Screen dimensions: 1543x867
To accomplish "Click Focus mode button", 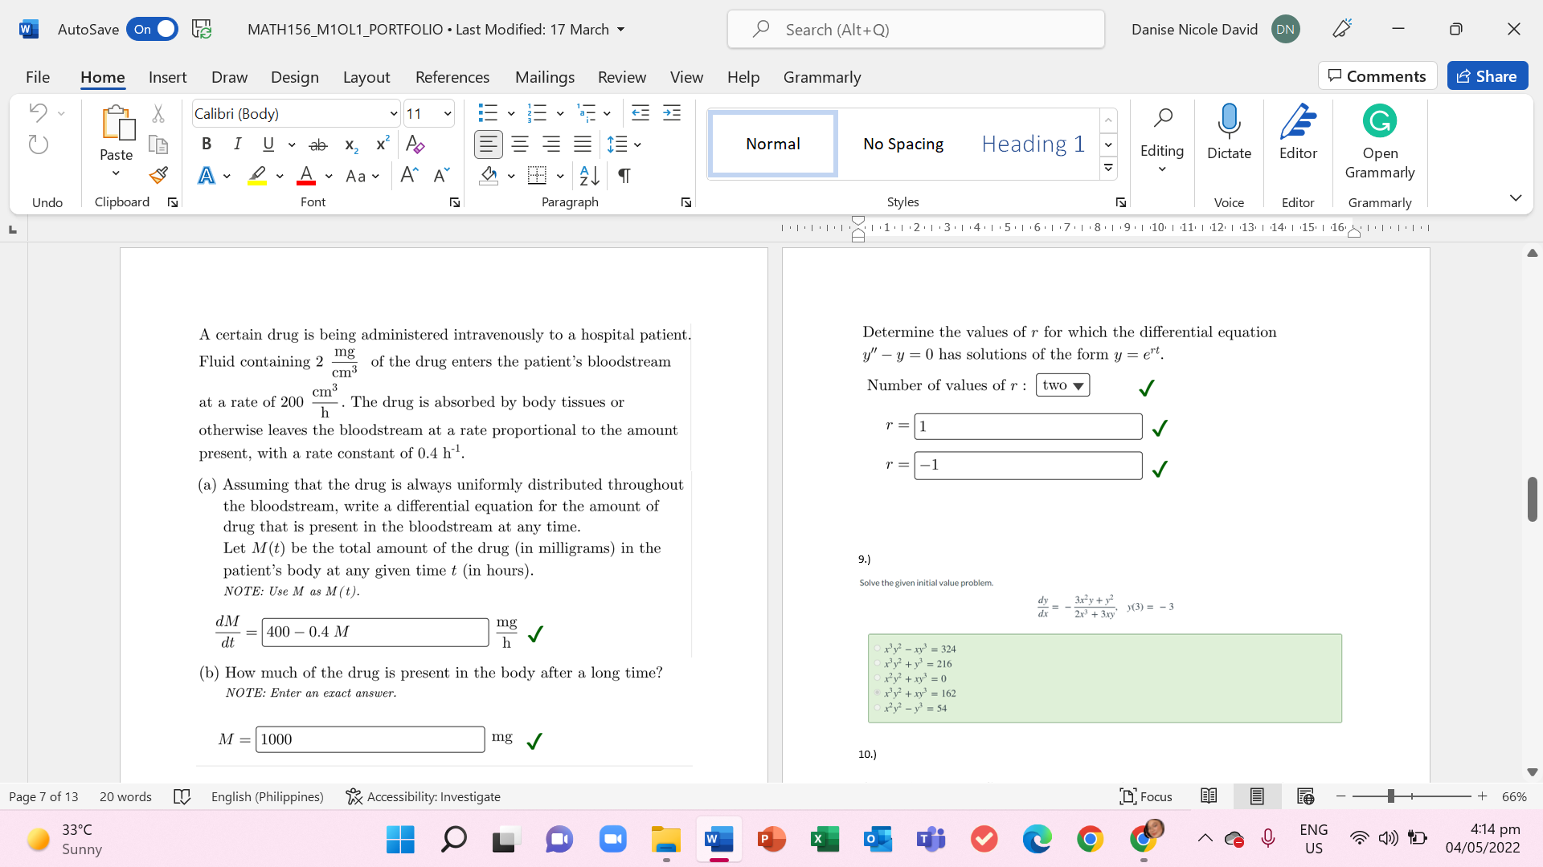I will tap(1146, 796).
